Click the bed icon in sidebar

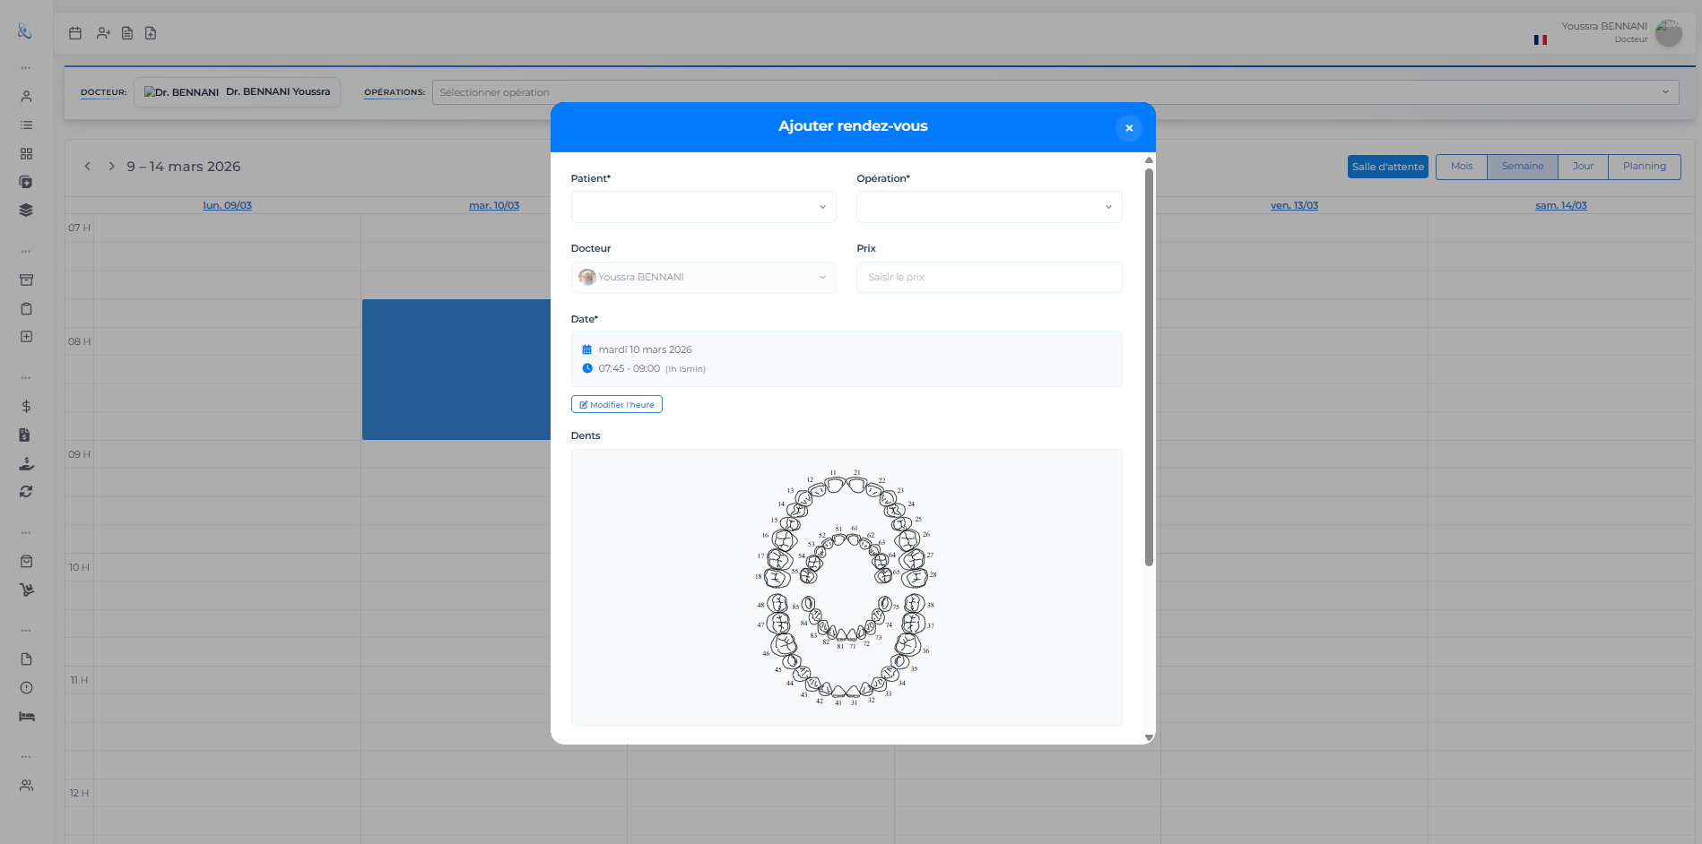(x=26, y=717)
